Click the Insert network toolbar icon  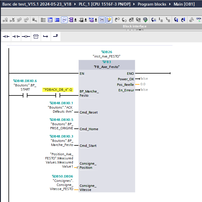pos(5,20)
